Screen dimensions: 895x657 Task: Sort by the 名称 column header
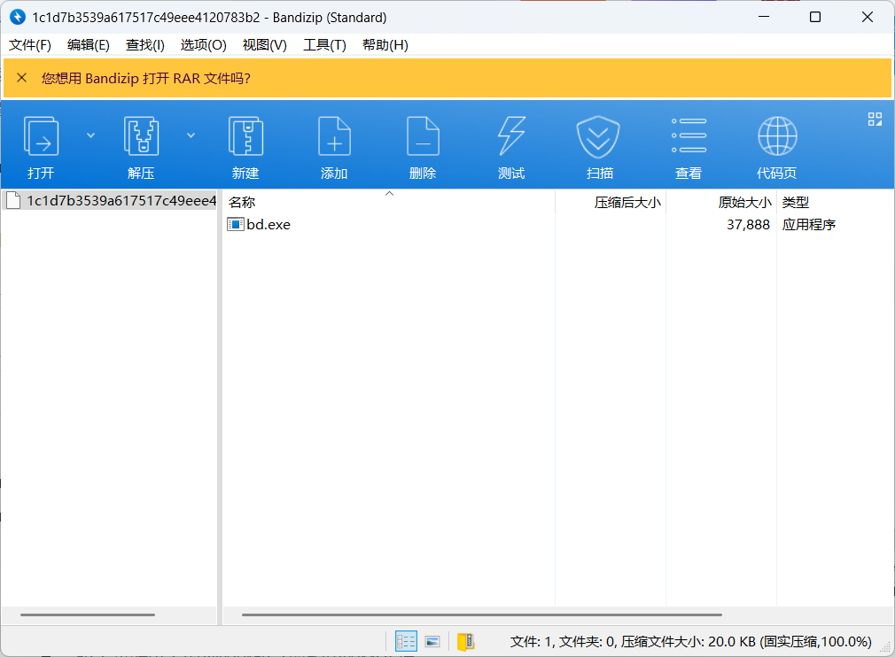coord(389,202)
